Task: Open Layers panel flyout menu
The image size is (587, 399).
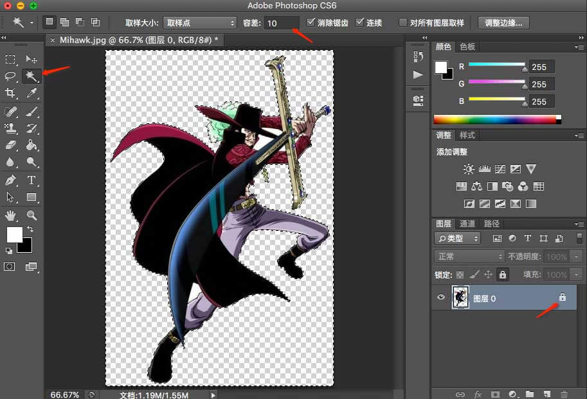Action: pos(579,224)
